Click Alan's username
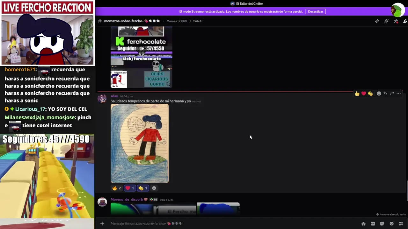This screenshot has height=229, width=408. tap(114, 96)
